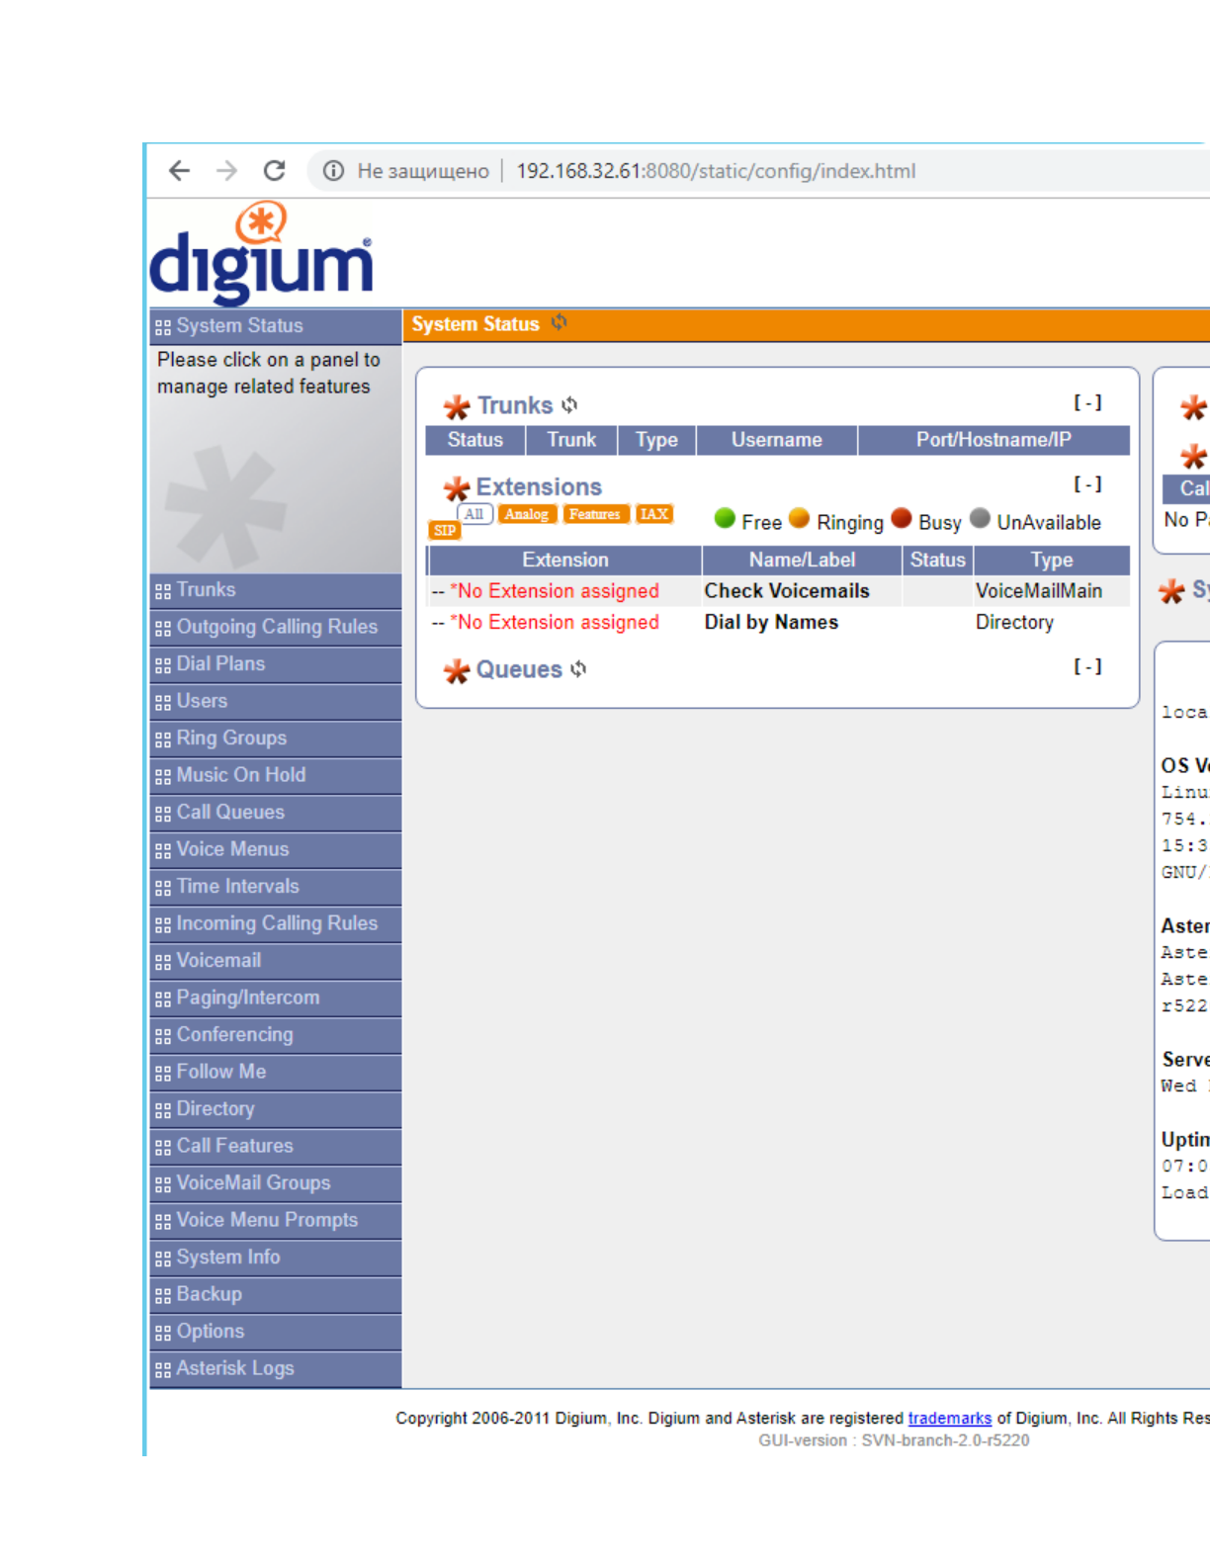
Task: Open Outgoing Calling Rules in the sidebar
Action: click(276, 627)
